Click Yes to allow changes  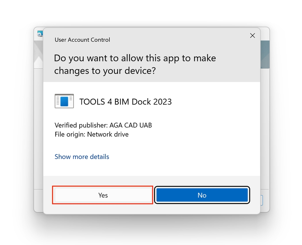point(103,195)
